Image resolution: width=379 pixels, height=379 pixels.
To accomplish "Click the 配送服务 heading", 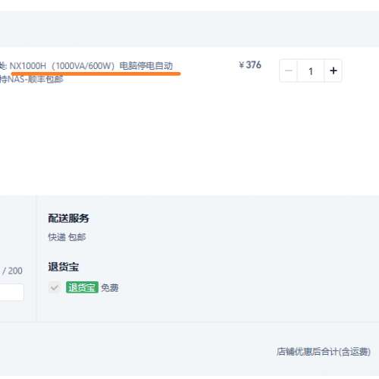I will pos(68,218).
